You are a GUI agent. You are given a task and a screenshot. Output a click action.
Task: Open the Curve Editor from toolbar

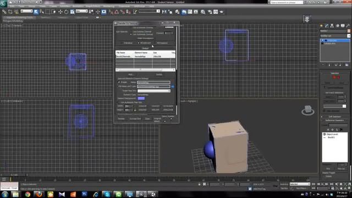(x=190, y=12)
